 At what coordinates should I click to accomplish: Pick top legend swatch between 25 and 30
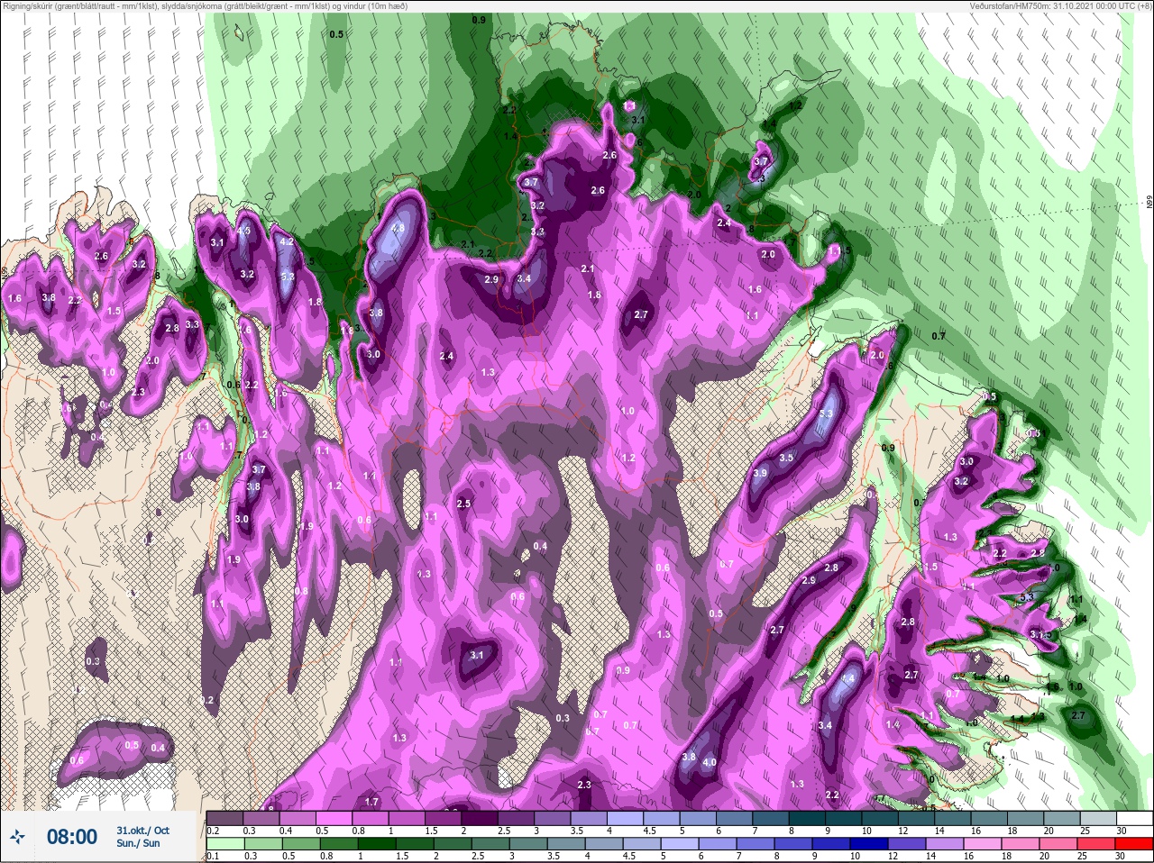point(1098,818)
